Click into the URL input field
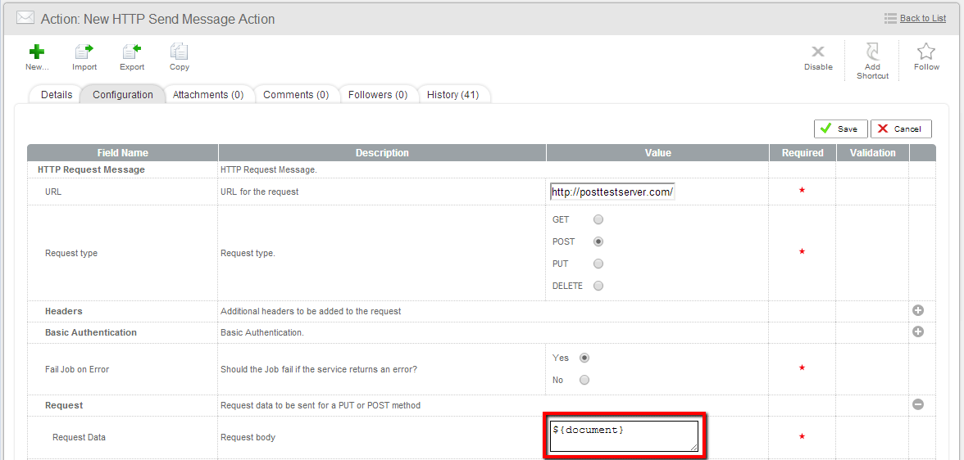964x460 pixels. 612,192
